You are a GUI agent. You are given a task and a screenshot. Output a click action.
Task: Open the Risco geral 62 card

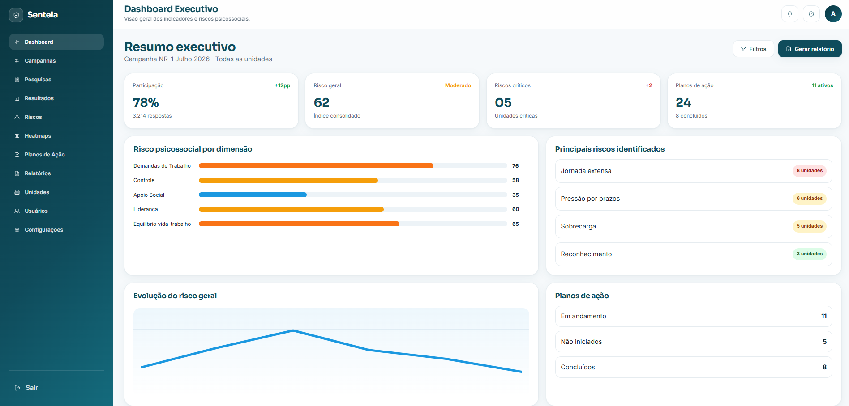coord(392,101)
